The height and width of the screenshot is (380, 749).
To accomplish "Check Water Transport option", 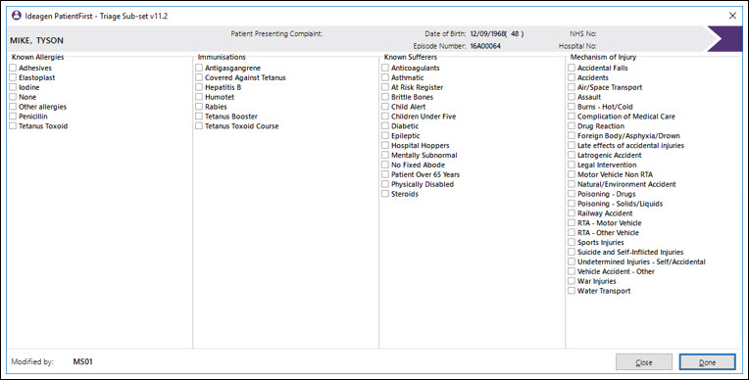I will (572, 291).
